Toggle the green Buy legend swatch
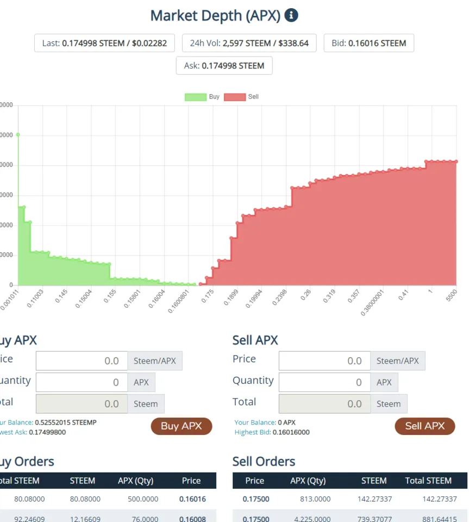This screenshot has width=469, height=522. pos(196,97)
